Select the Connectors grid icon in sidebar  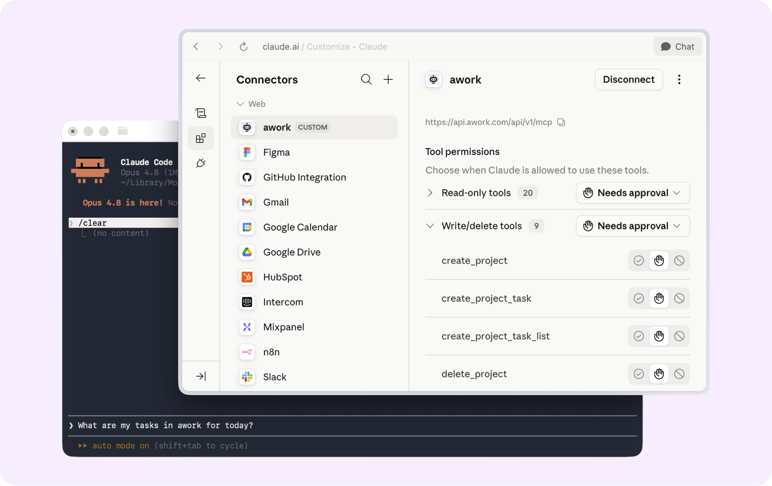pos(201,138)
